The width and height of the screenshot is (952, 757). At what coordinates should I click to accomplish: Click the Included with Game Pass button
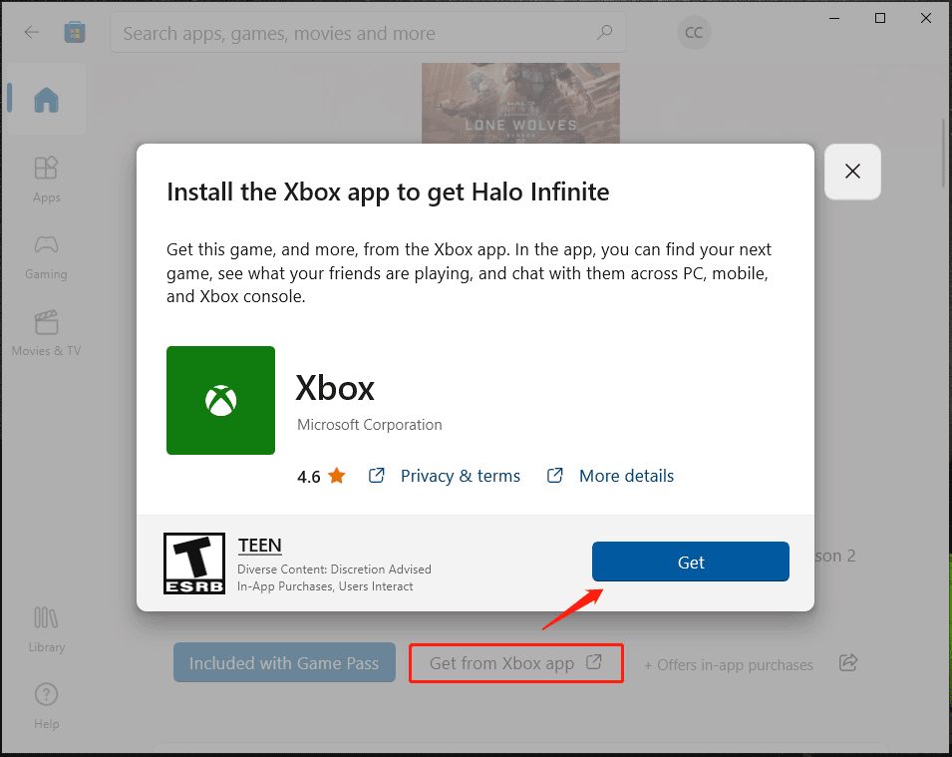click(284, 662)
